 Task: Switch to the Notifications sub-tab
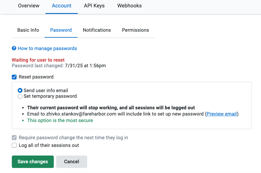coord(97,30)
